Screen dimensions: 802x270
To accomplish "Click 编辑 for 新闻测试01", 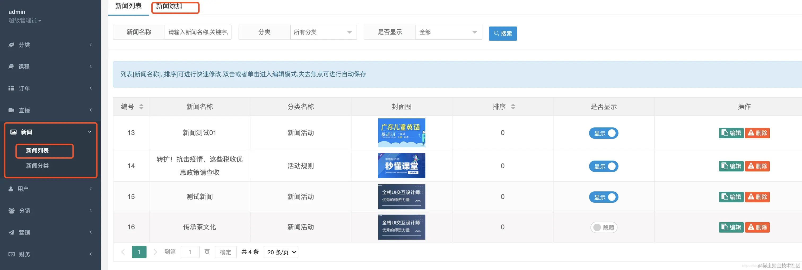I will pyautogui.click(x=731, y=133).
